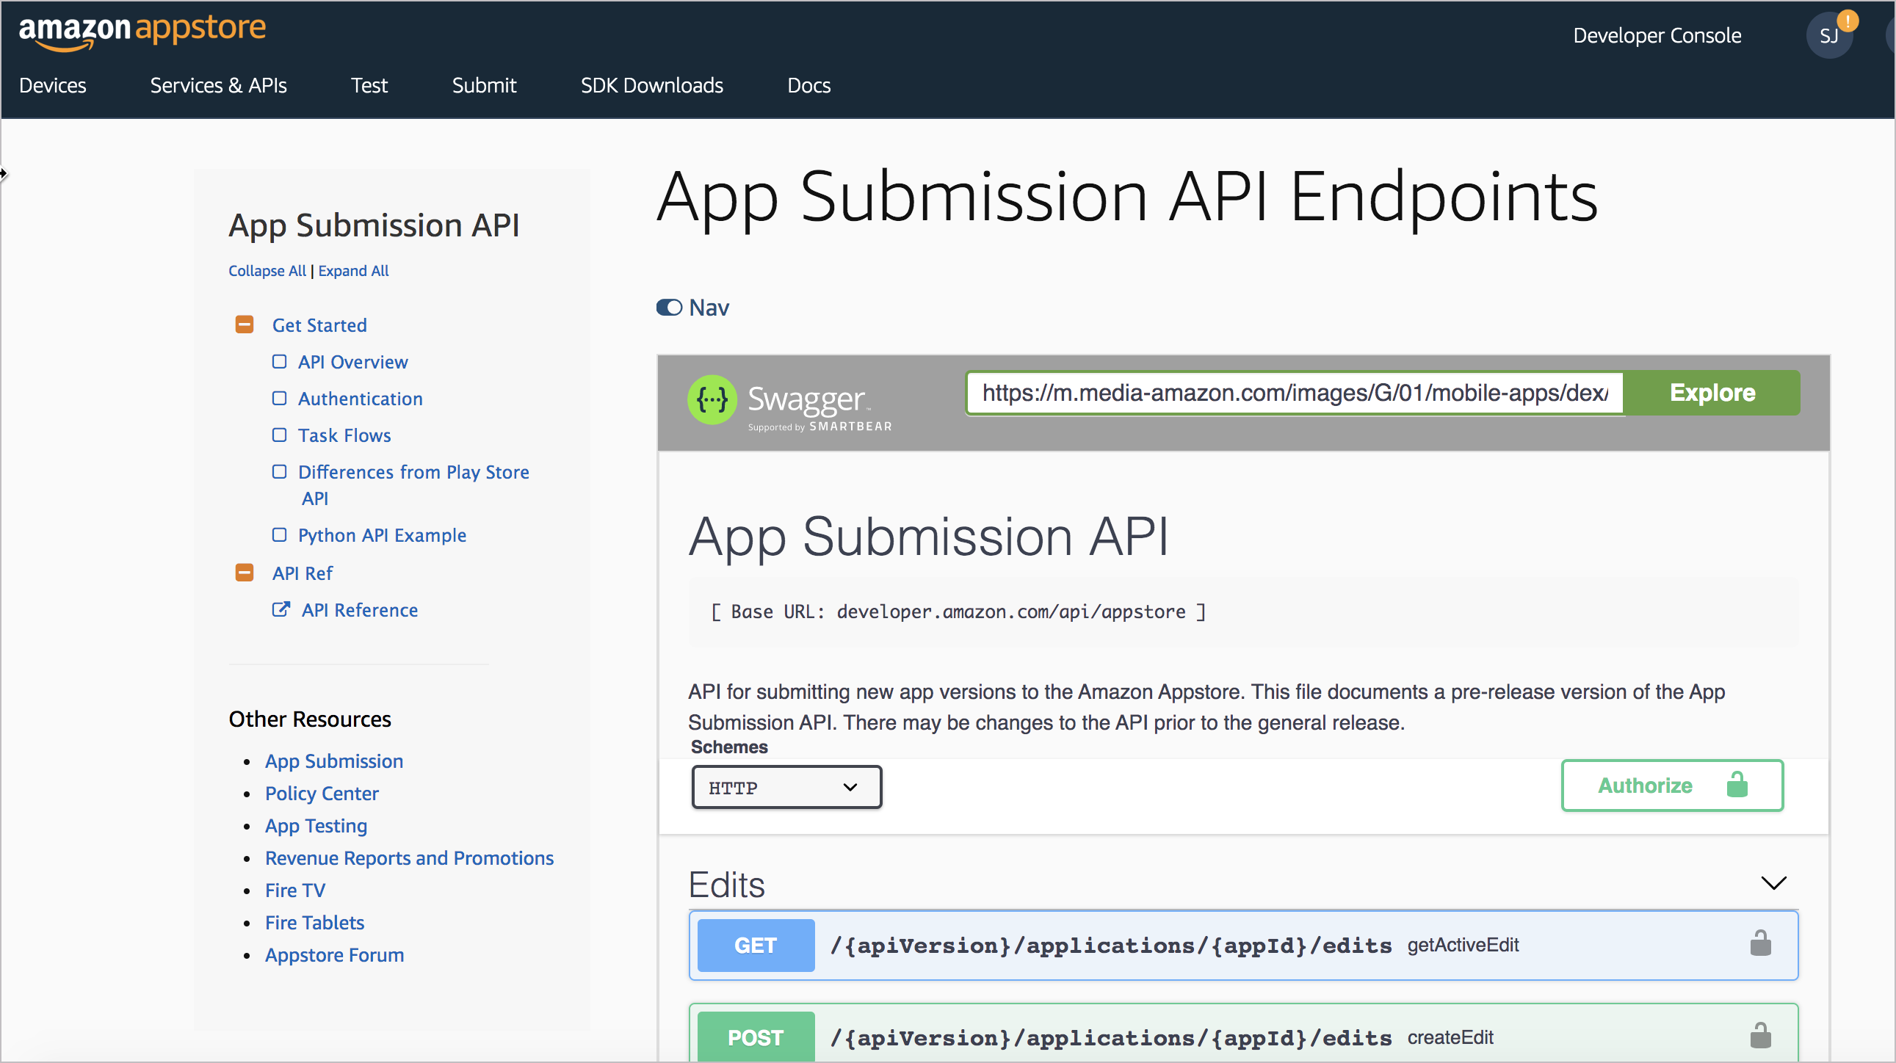Select the HTTP schemes dropdown
This screenshot has height=1063, width=1896.
coord(783,787)
